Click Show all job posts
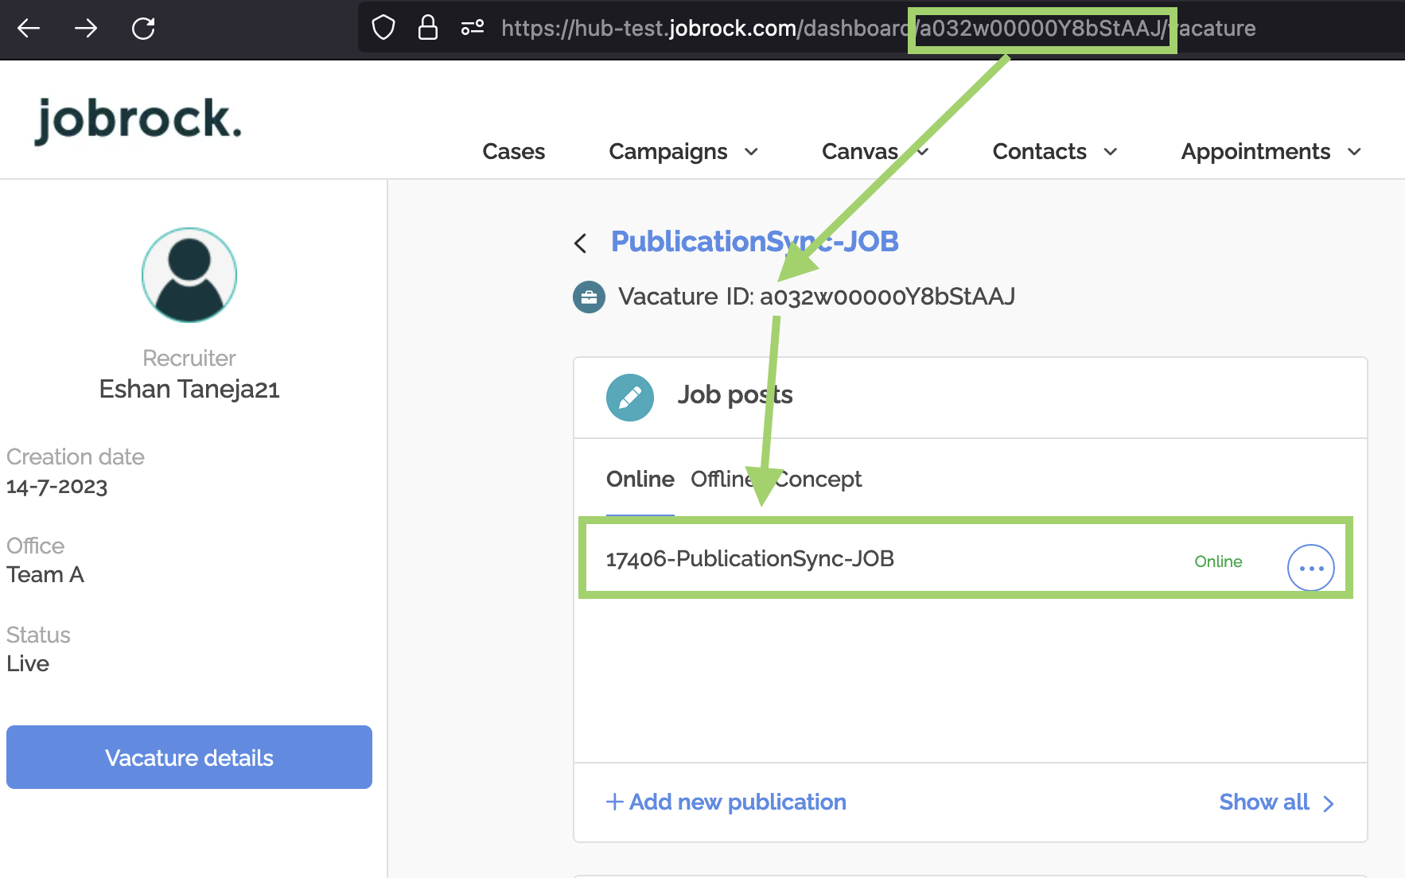 point(1276,802)
